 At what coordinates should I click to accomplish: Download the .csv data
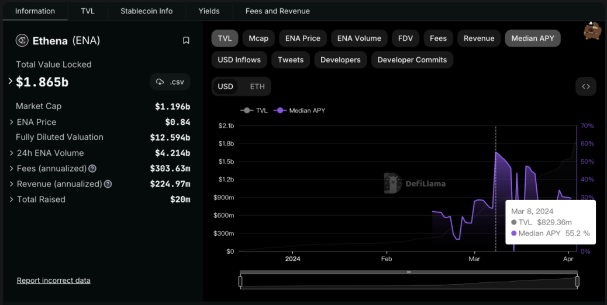pyautogui.click(x=170, y=82)
